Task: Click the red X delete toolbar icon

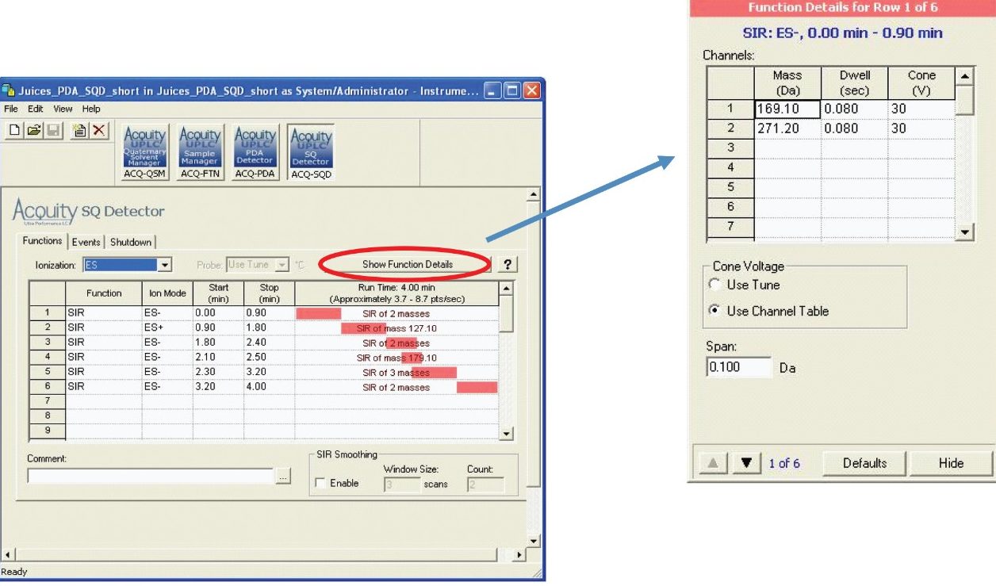Action: (x=98, y=131)
